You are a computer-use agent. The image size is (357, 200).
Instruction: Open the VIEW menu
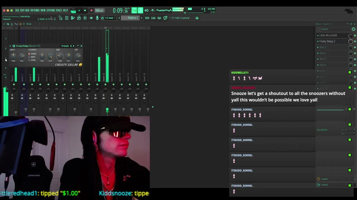pyautogui.click(x=43, y=10)
